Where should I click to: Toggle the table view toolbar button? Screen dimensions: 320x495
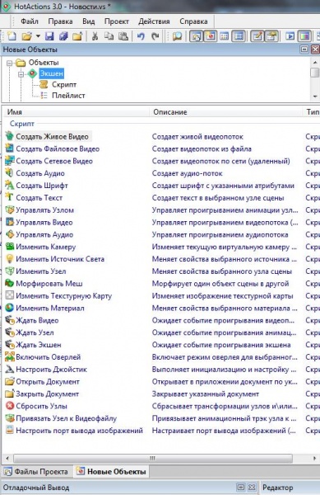click(224, 36)
